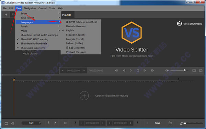Click the circular plus to open files
The height and width of the screenshot is (129, 206).
pyautogui.click(x=84, y=96)
